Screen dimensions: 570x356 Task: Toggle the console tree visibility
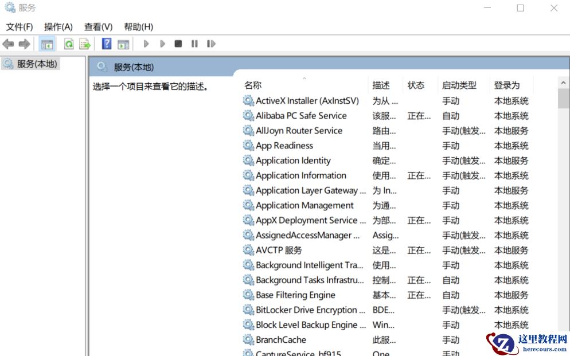point(46,44)
